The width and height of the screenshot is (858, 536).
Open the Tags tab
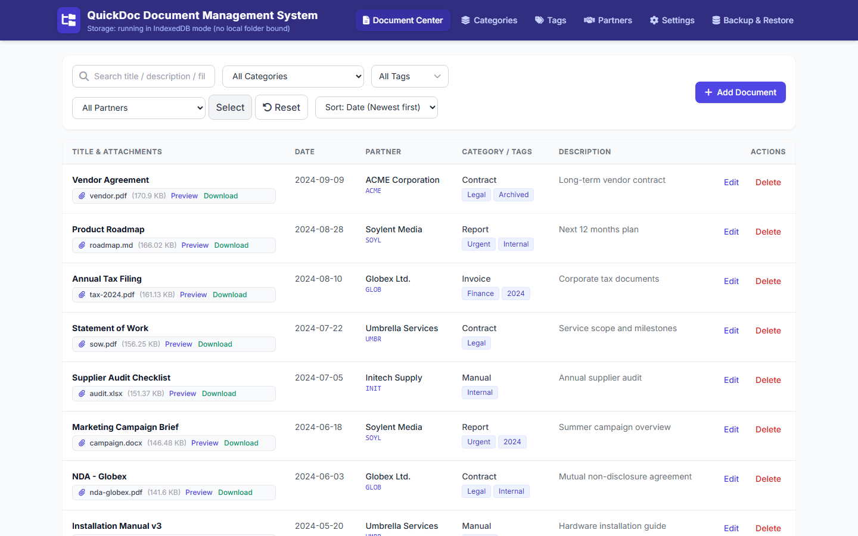(551, 20)
